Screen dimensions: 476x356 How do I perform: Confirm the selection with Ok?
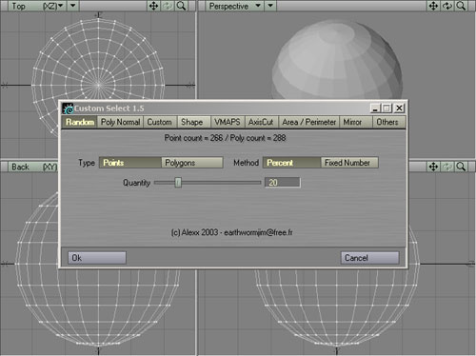[97, 258]
